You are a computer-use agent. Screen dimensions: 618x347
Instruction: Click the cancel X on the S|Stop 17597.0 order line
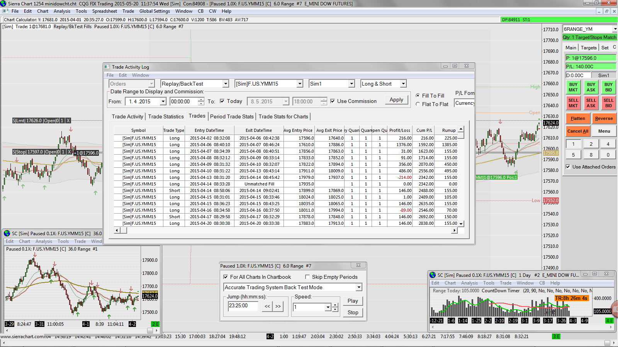point(70,152)
